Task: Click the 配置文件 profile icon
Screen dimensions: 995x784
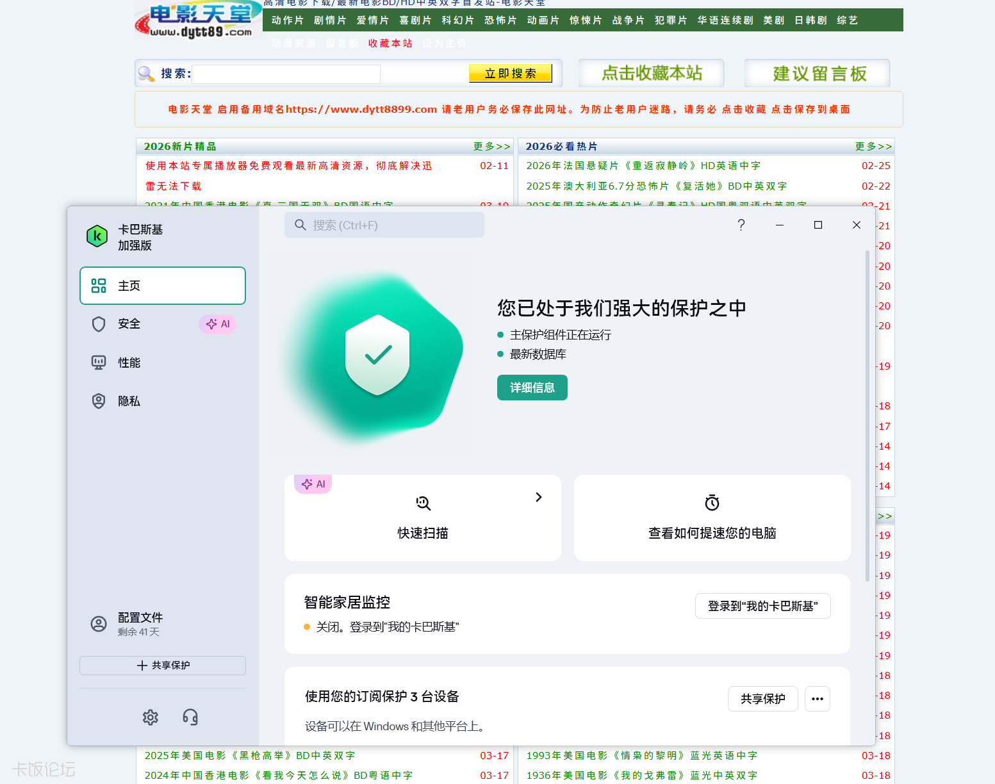Action: pos(98,623)
